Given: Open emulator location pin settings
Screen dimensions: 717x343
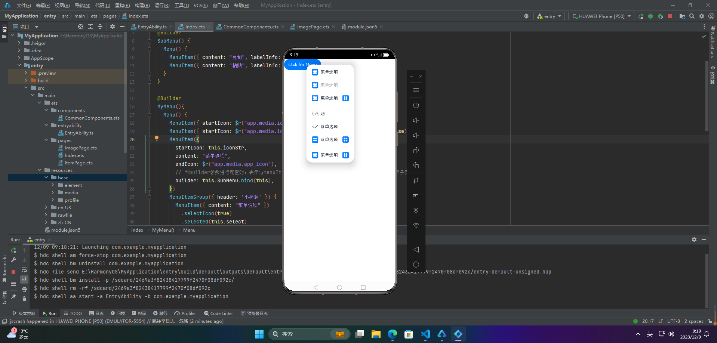Looking at the screenshot, I should [x=416, y=211].
